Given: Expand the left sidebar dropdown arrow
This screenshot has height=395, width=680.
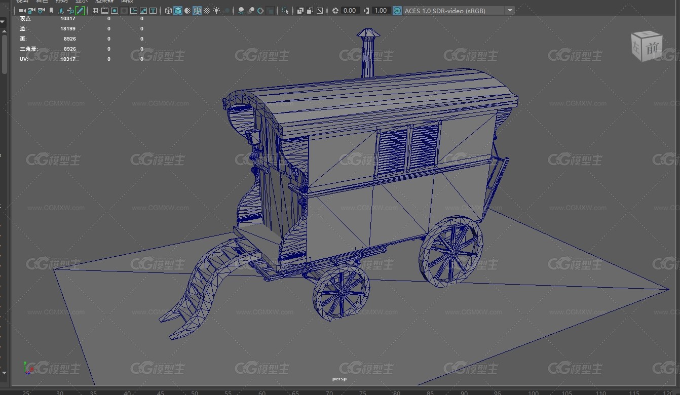Looking at the screenshot, I should pyautogui.click(x=3, y=22).
